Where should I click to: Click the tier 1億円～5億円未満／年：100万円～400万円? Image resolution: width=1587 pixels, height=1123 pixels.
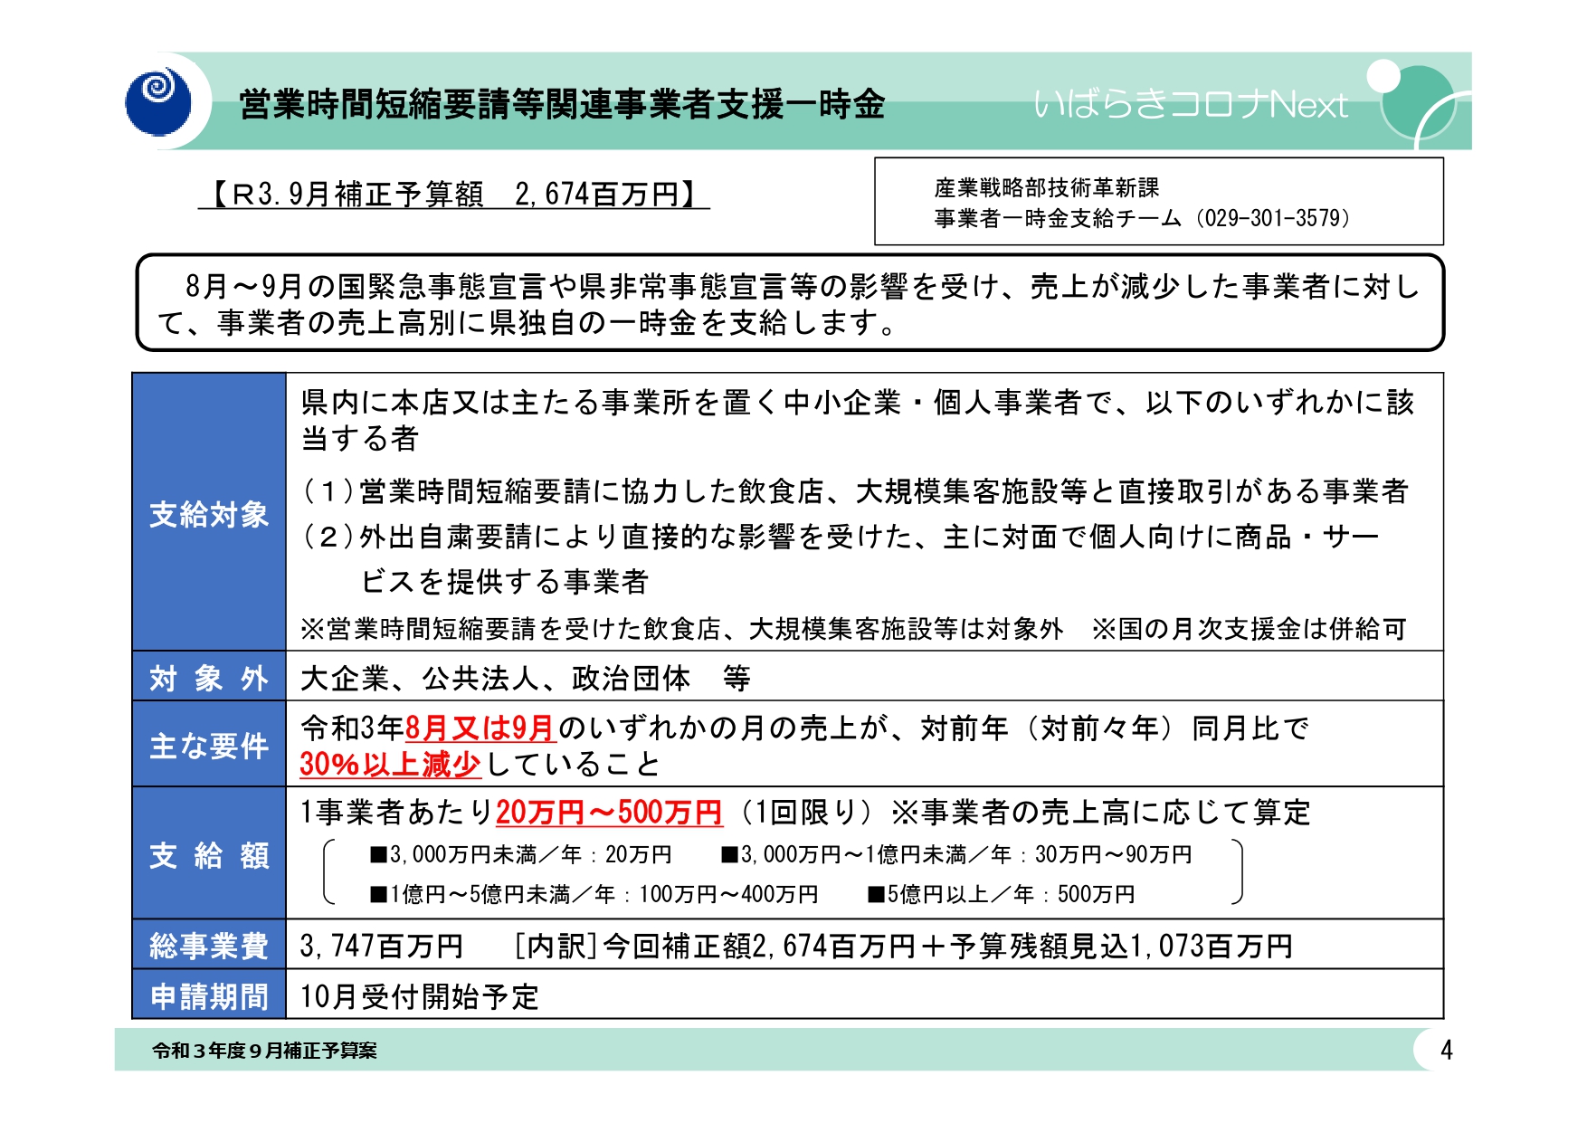click(x=594, y=894)
